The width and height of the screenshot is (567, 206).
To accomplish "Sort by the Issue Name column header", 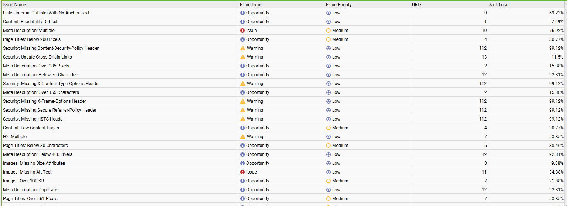I will (15, 5).
